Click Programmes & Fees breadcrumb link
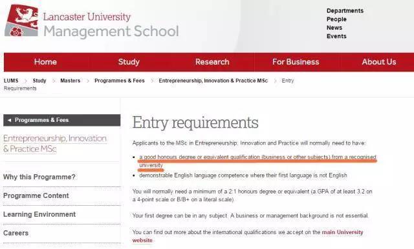 [120, 81]
